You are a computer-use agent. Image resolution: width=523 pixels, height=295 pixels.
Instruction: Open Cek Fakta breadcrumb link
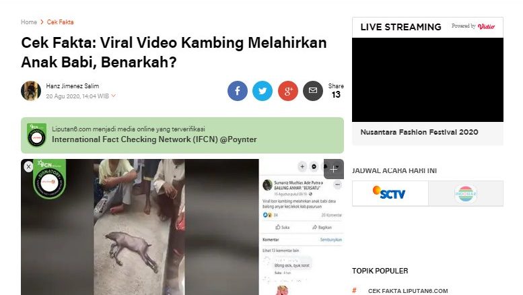(x=60, y=22)
